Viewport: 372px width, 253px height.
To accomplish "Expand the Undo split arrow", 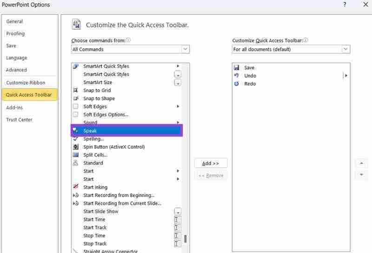I will (346, 75).
